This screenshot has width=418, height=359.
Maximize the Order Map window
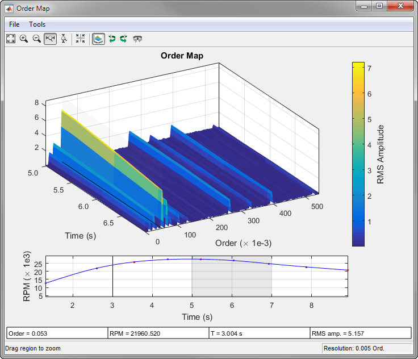click(379, 6)
